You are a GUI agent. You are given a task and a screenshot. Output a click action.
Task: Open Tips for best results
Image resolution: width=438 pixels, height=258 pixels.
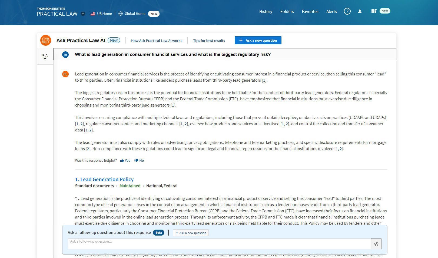209,41
